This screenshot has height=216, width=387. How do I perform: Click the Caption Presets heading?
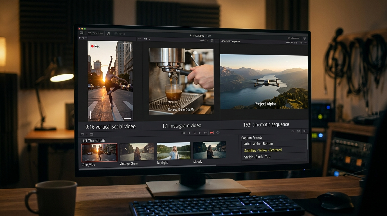tap(252, 138)
